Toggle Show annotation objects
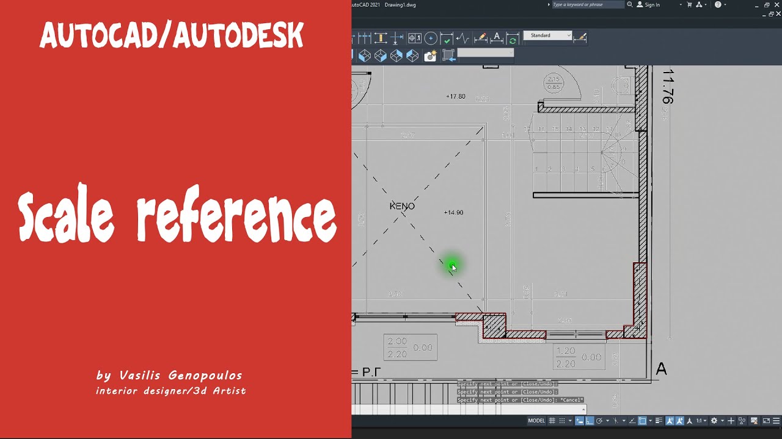 point(670,421)
